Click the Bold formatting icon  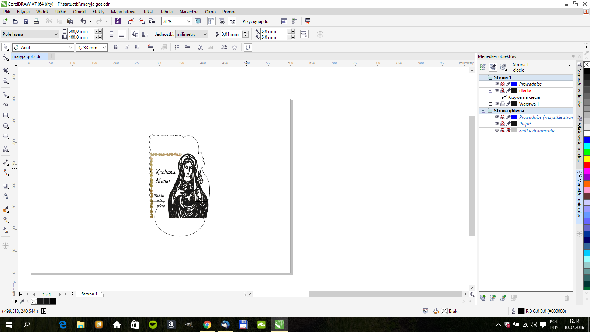[116, 47]
